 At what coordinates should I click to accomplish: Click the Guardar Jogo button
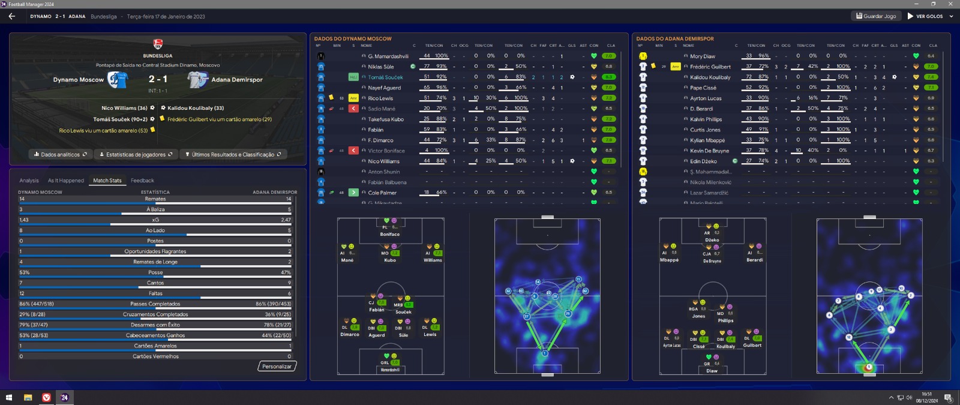[x=876, y=16]
